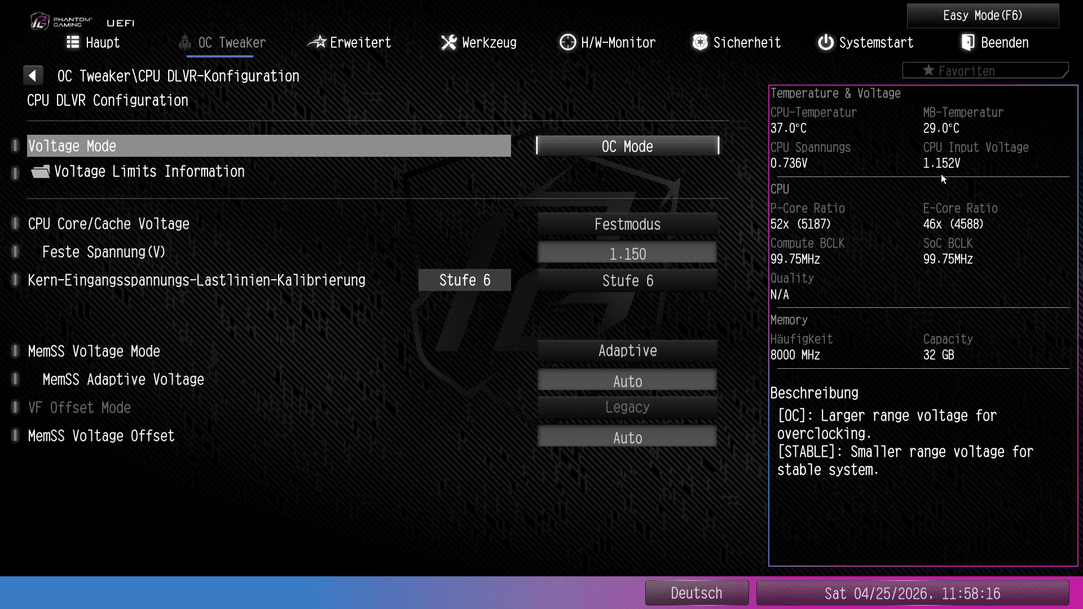Open Voltage Limits Information folder
The width and height of the screenshot is (1083, 609).
click(x=149, y=171)
